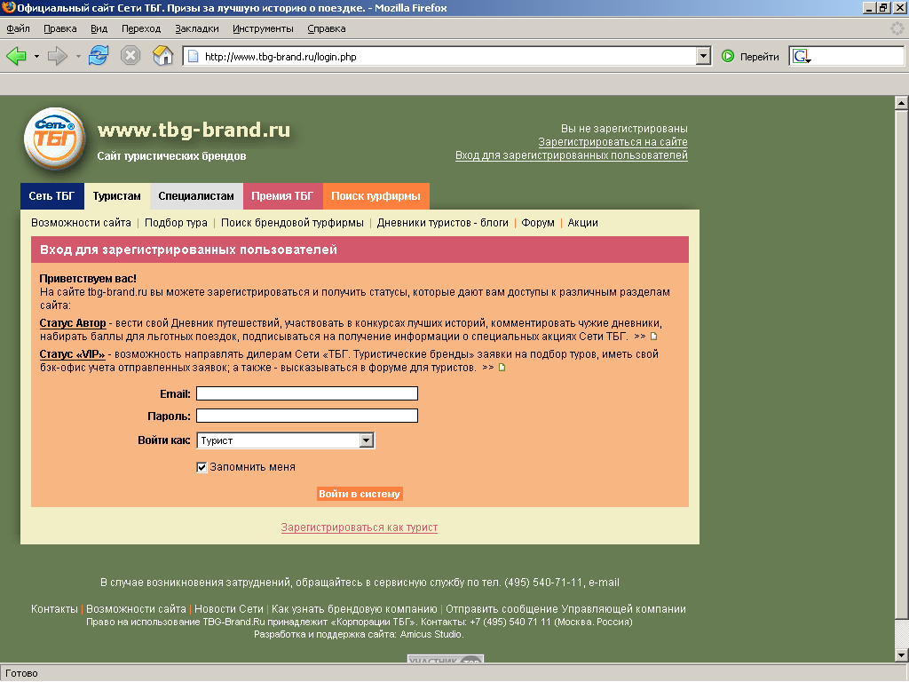Click the Перейти button label
This screenshot has height=682, width=909.
[760, 57]
